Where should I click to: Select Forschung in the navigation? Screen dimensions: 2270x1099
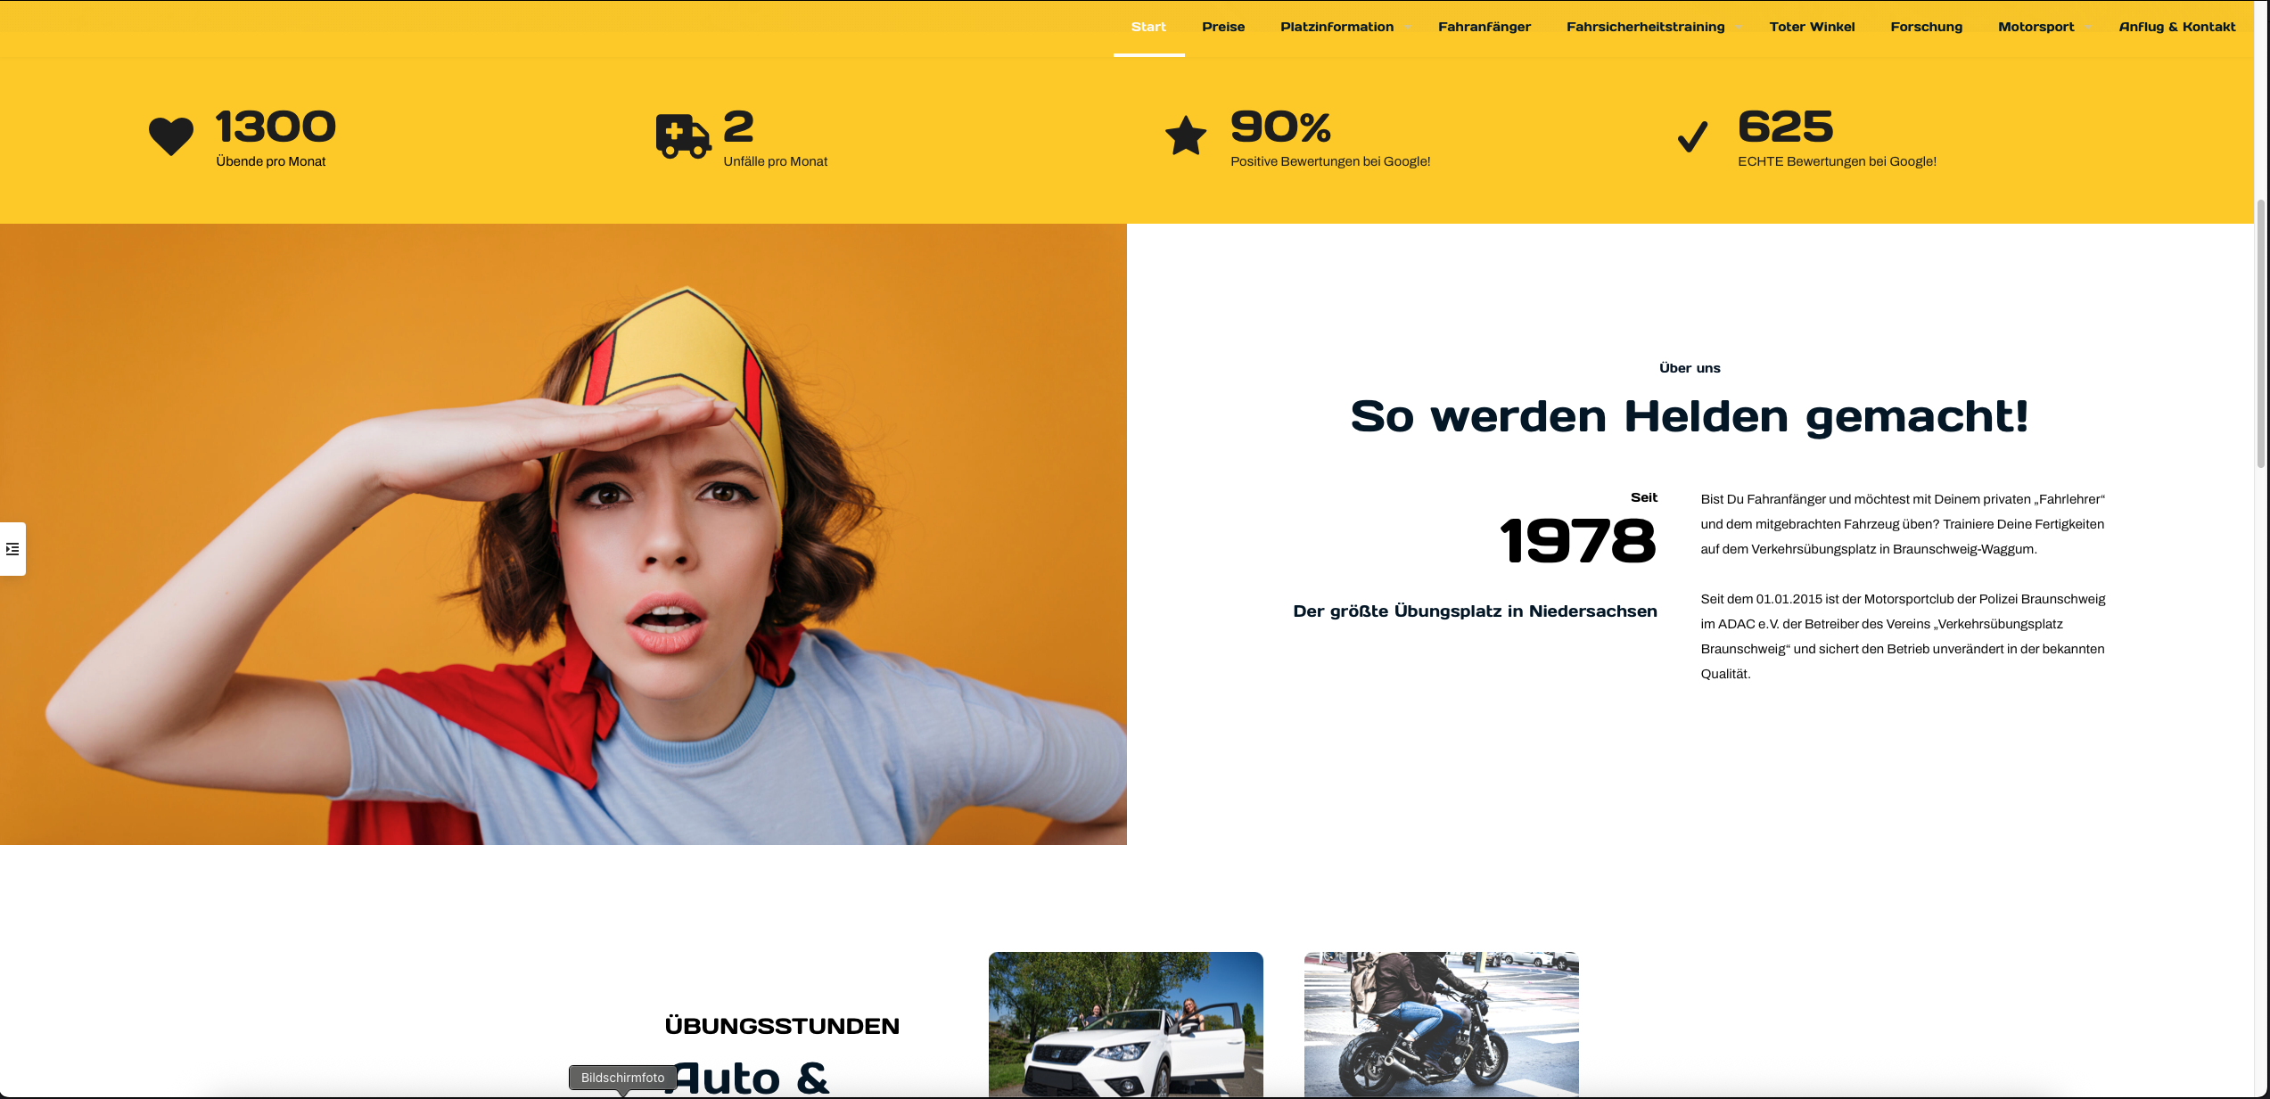tap(1926, 27)
